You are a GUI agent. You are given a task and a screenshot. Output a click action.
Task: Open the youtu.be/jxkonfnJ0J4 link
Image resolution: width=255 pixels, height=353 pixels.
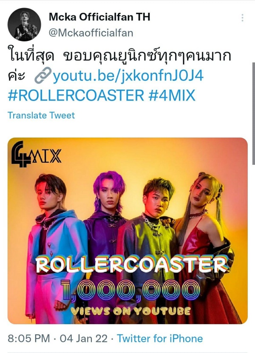pos(128,76)
